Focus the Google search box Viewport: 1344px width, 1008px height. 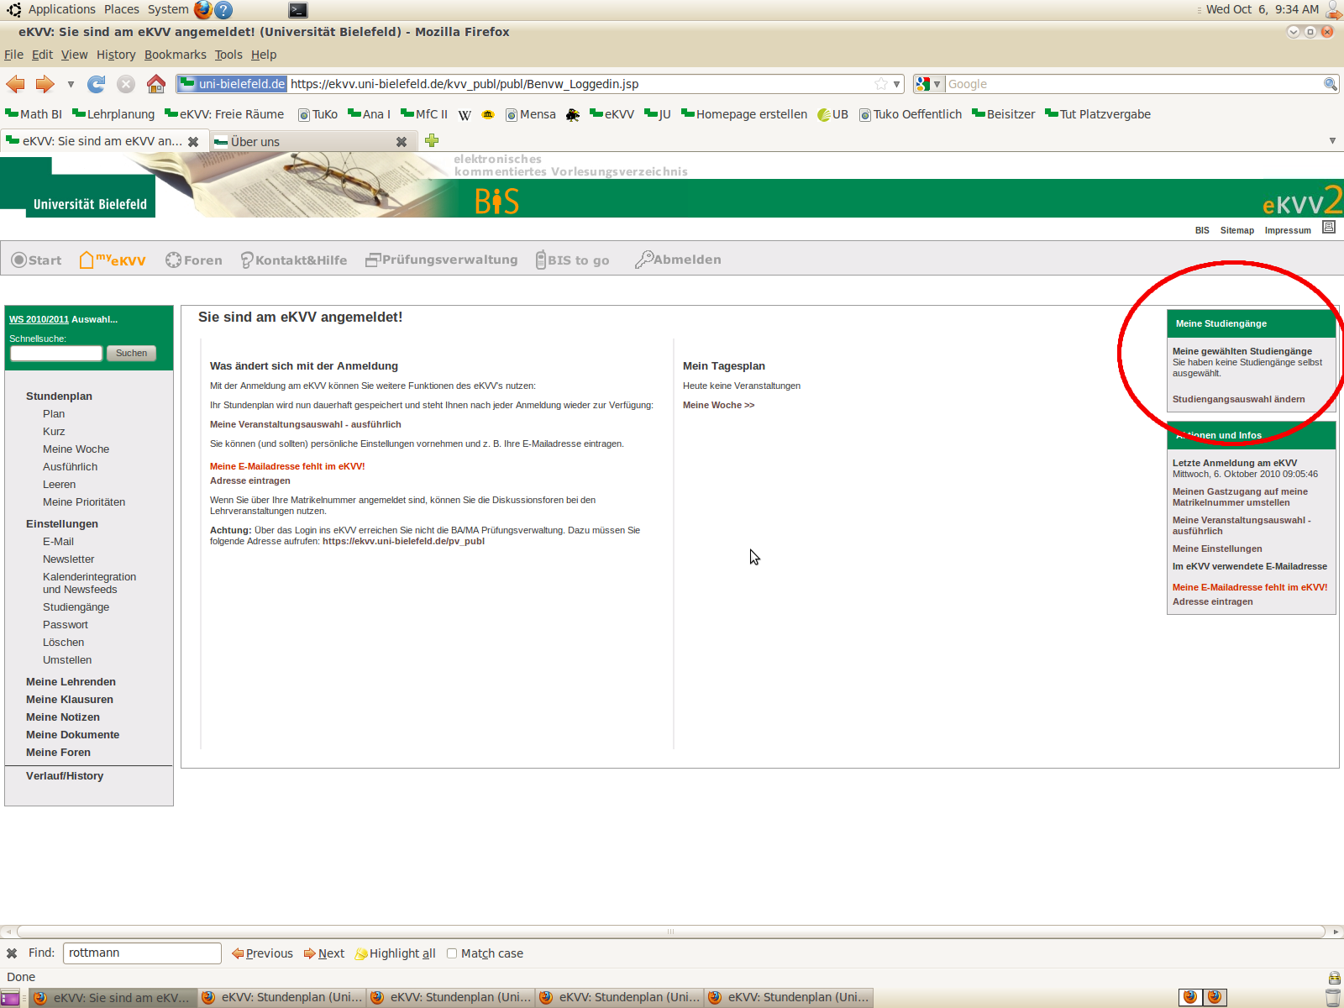1134,84
